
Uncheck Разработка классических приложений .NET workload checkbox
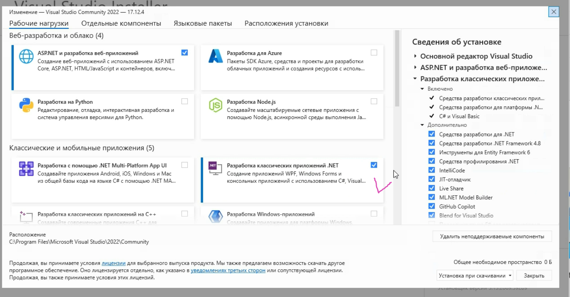(374, 165)
